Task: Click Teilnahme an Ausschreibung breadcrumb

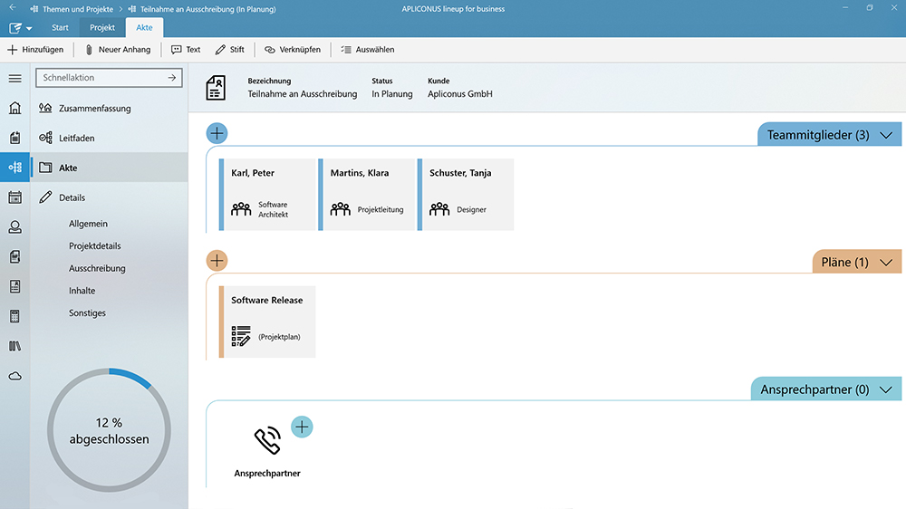Action: click(208, 9)
